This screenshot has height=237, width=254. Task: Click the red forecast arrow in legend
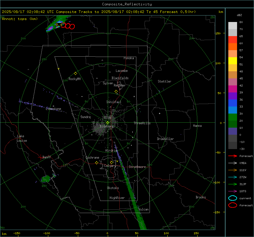(x=233, y=156)
